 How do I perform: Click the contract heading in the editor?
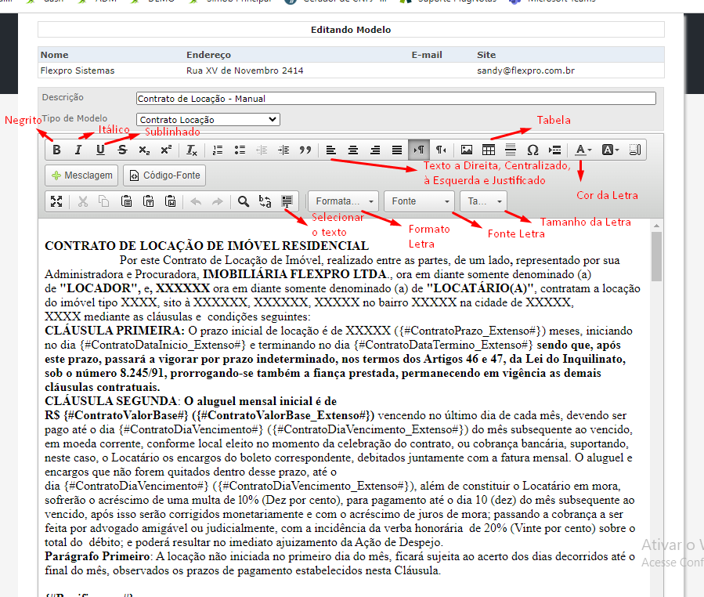click(x=207, y=246)
